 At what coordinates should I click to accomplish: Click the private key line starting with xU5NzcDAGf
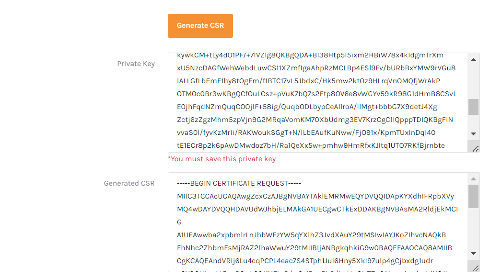pyautogui.click(x=310, y=68)
